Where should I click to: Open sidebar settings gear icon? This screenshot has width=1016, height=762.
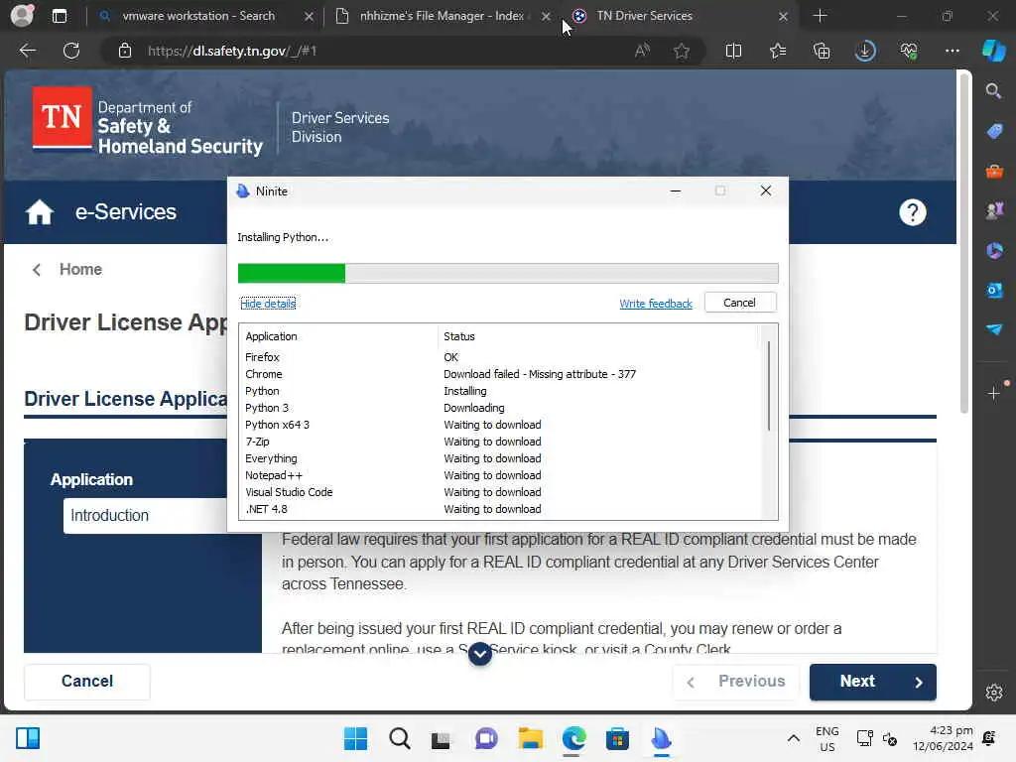pyautogui.click(x=994, y=692)
